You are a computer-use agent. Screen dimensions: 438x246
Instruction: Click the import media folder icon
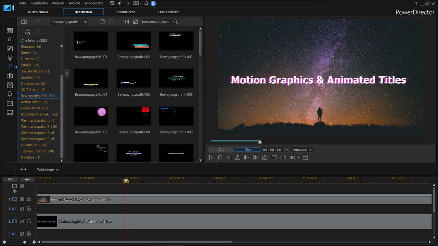pyautogui.click(x=24, y=22)
